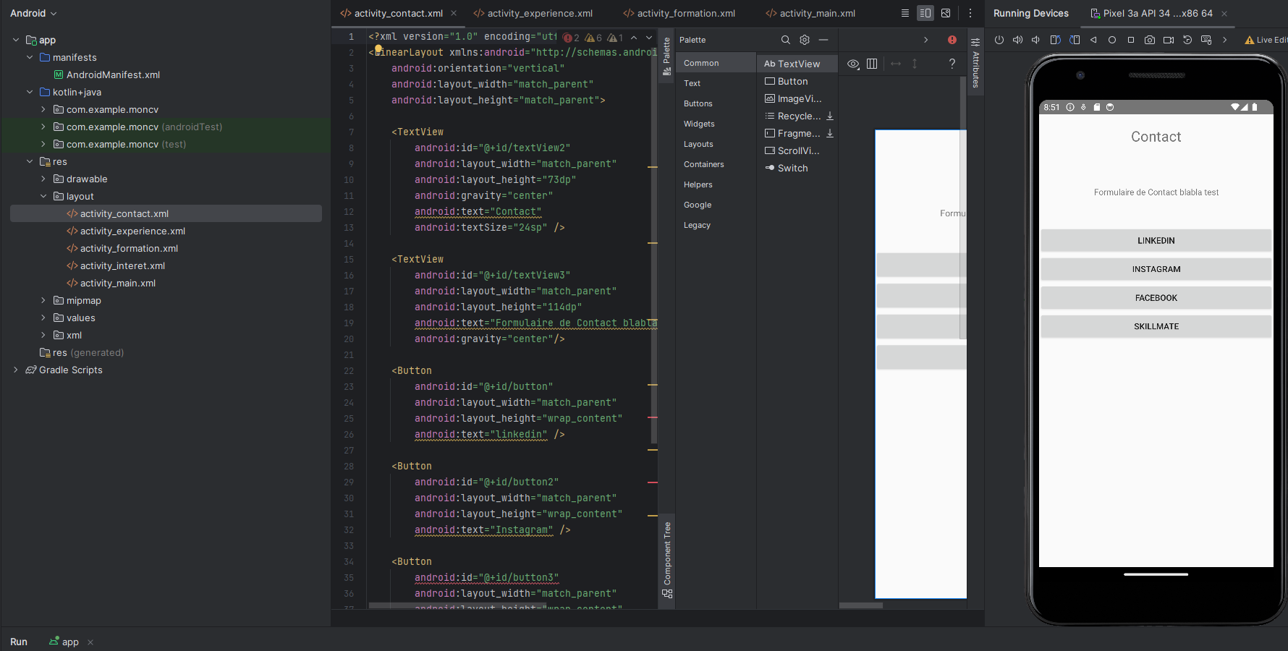Click the emulator rotate left icon
This screenshot has height=651, width=1288.
(1056, 41)
